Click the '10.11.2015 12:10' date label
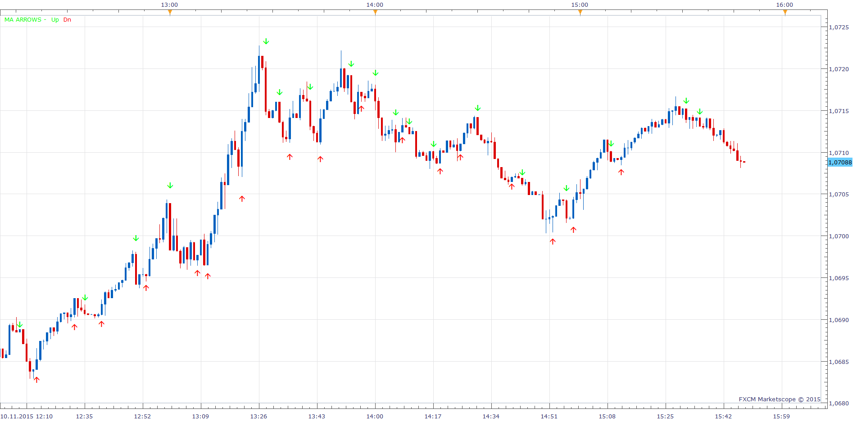The width and height of the screenshot is (857, 422). pyautogui.click(x=27, y=416)
